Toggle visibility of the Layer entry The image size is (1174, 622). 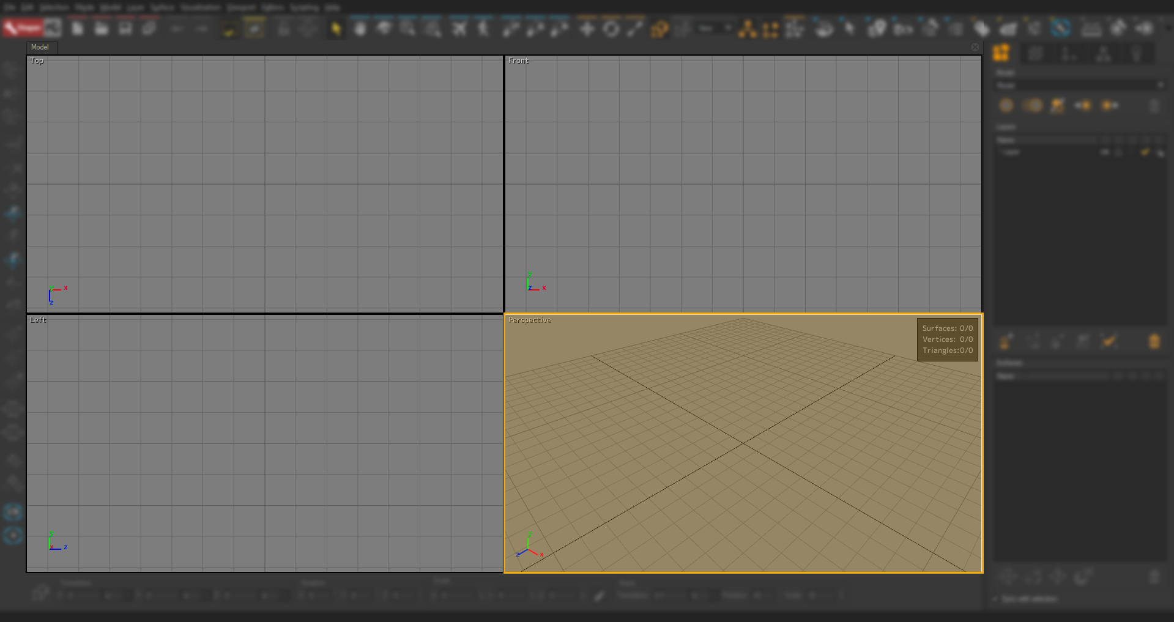coord(1105,152)
